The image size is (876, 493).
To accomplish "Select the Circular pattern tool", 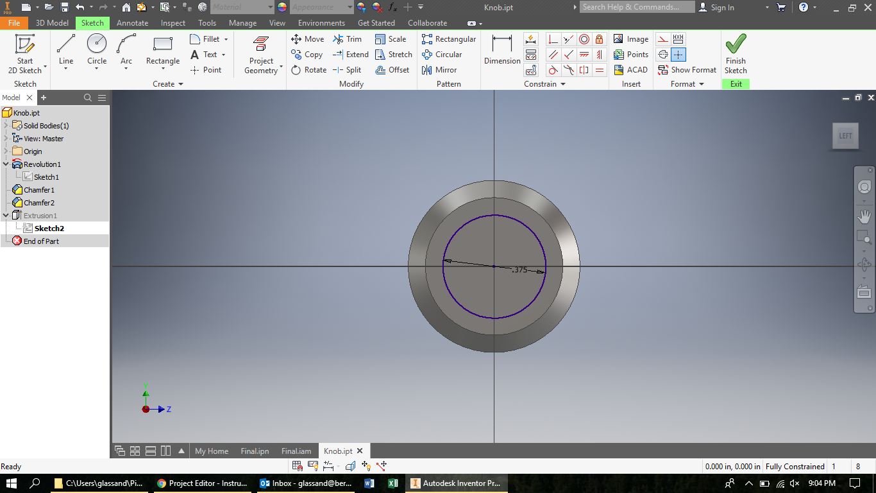I will click(x=442, y=55).
